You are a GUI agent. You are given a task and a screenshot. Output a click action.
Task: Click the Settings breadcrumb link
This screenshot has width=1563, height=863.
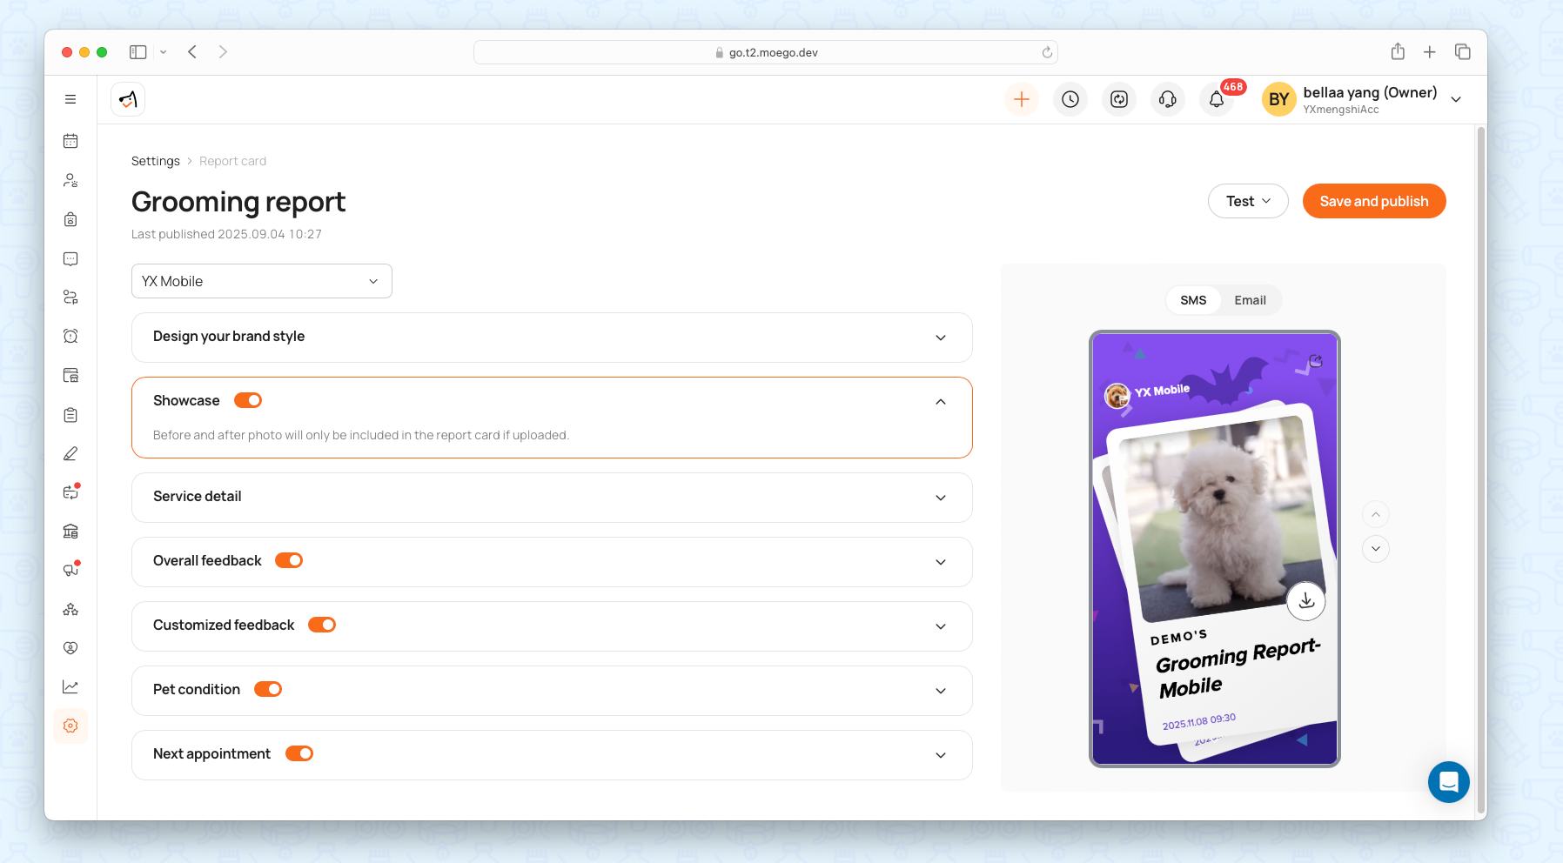(156, 161)
